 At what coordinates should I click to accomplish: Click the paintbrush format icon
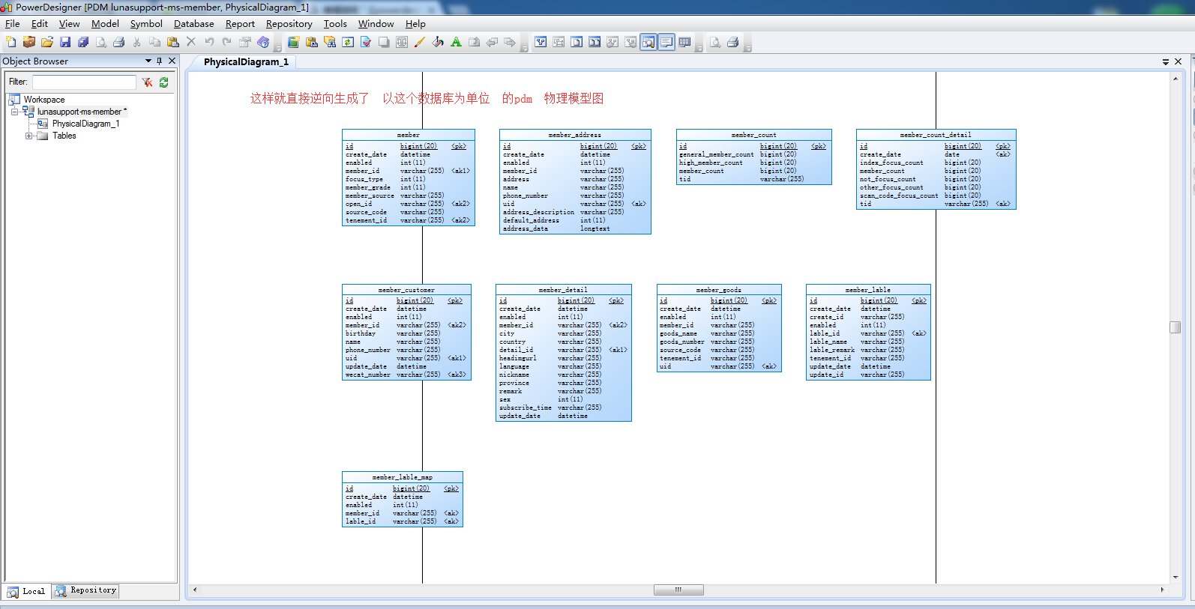420,42
